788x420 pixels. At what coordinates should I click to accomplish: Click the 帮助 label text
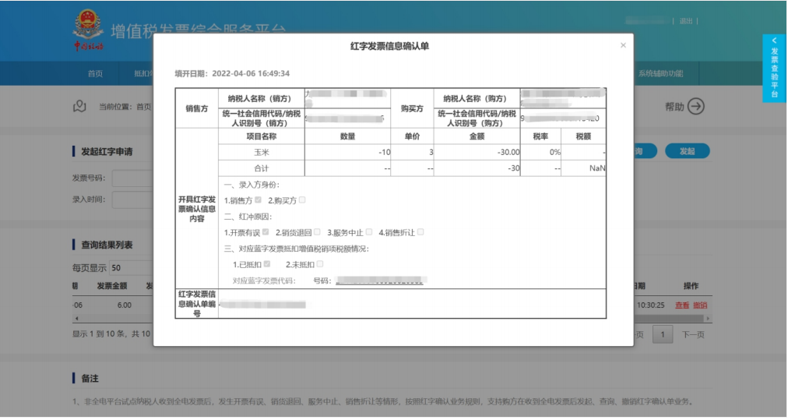click(x=674, y=107)
